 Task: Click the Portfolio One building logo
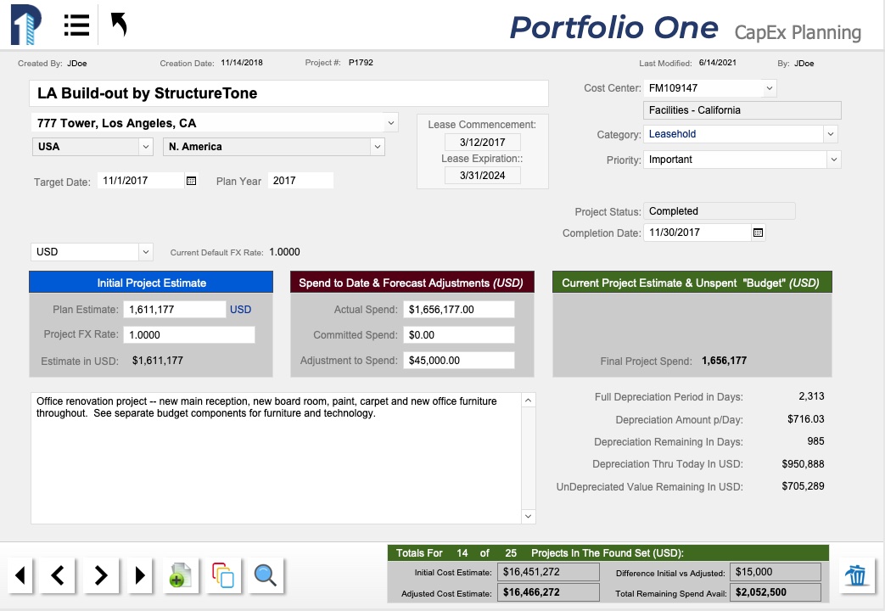tap(26, 25)
